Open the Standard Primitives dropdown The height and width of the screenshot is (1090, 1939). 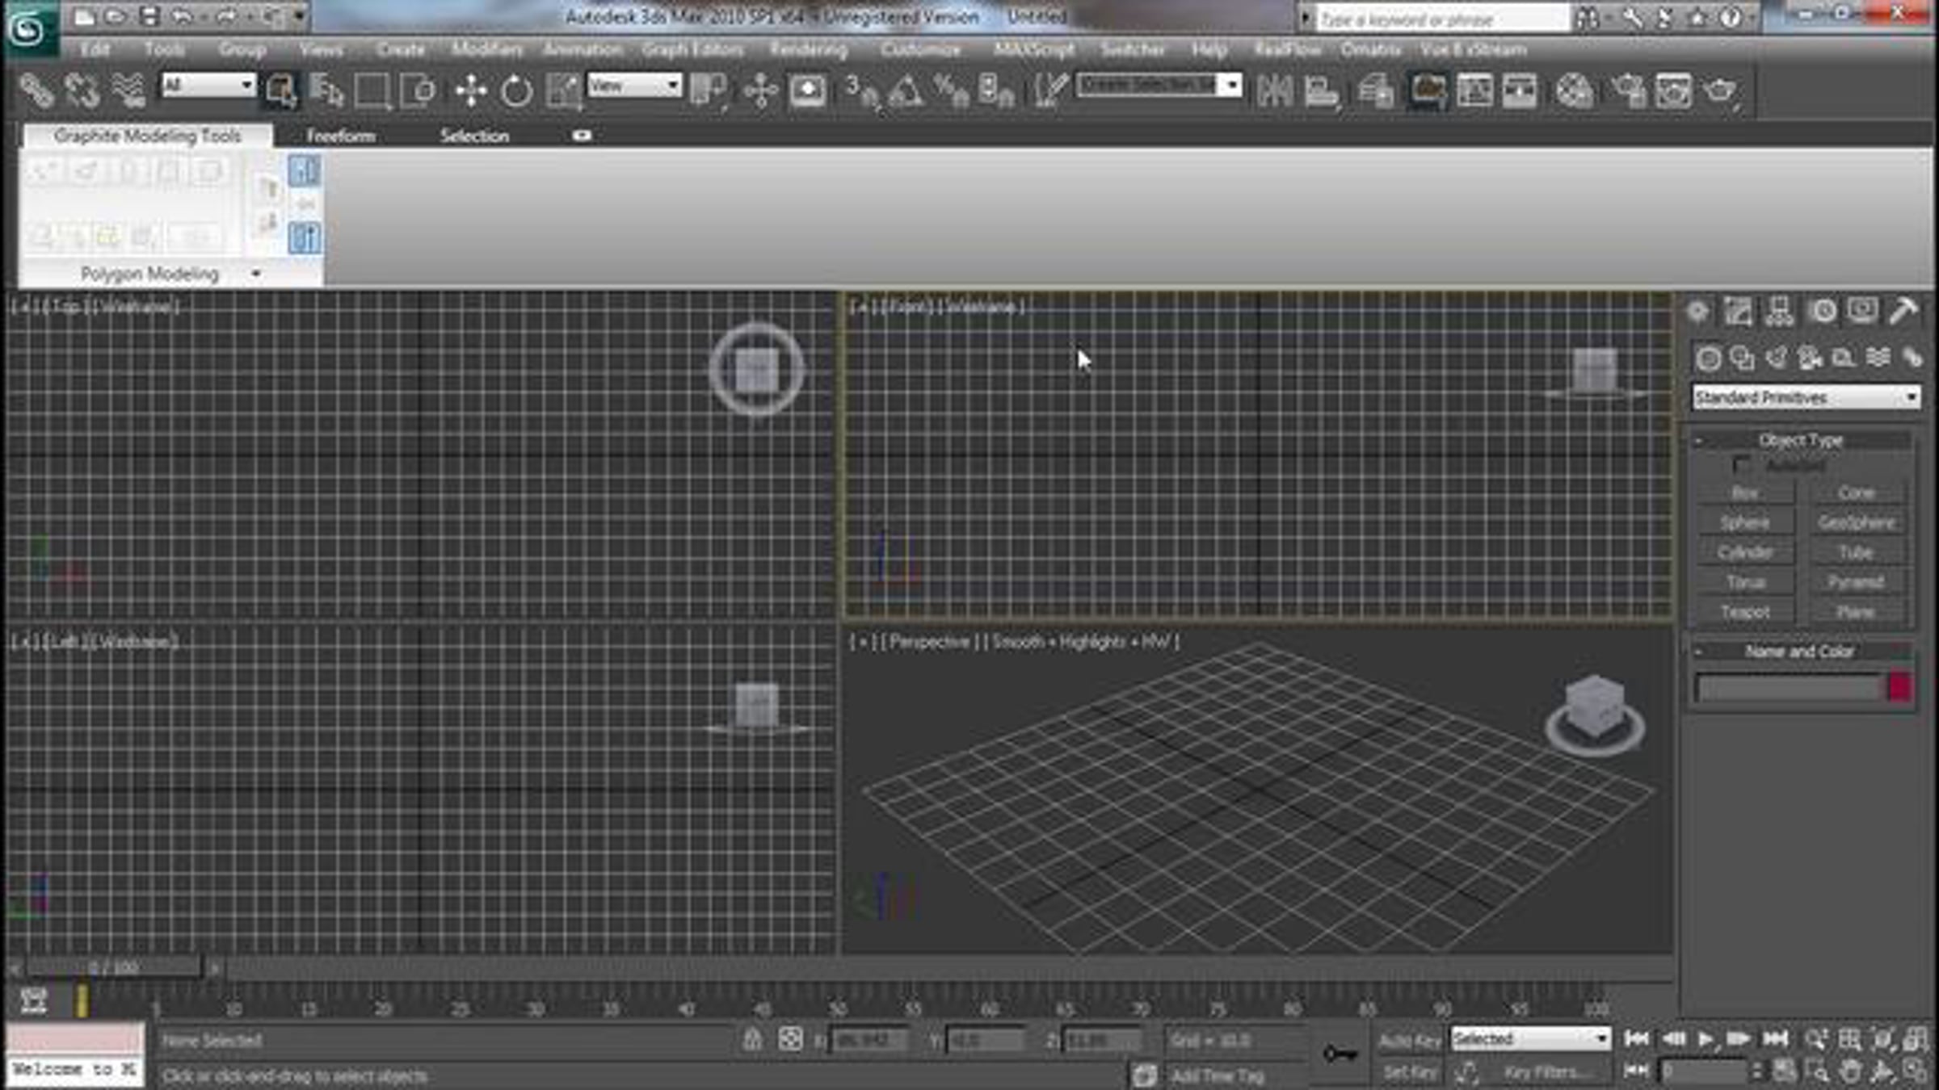(x=1806, y=397)
